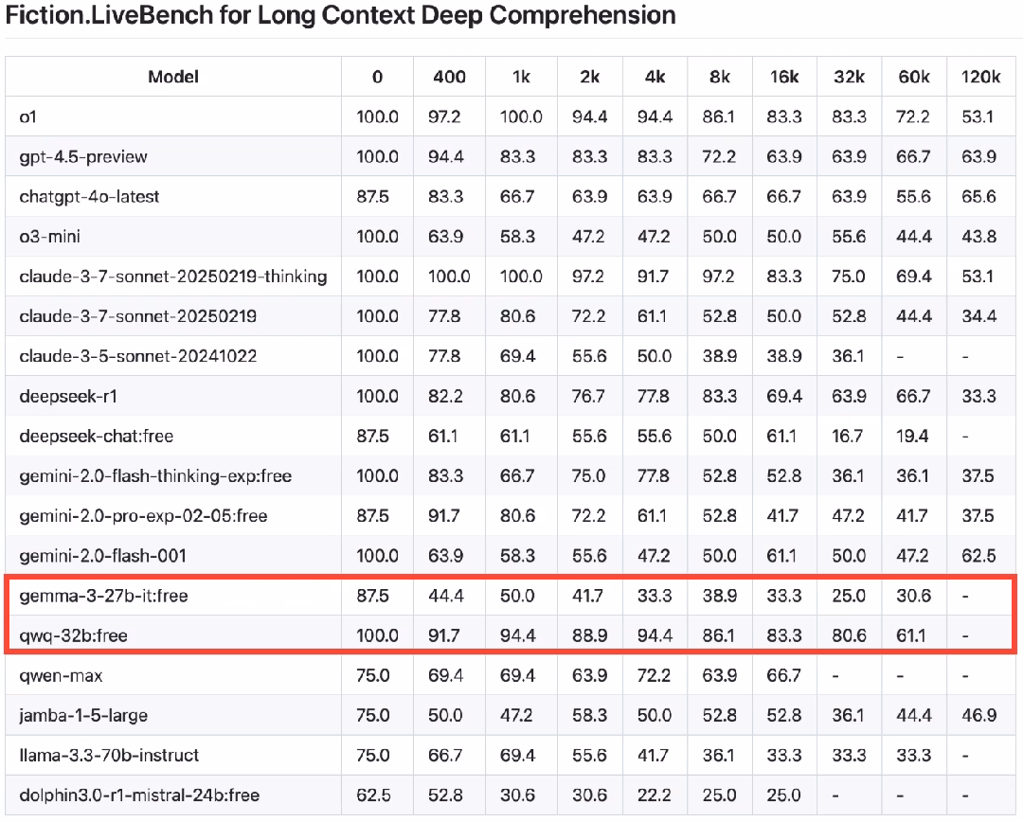The image size is (1023, 822).
Task: Click o1's 120k score 53.1
Action: pos(978,117)
